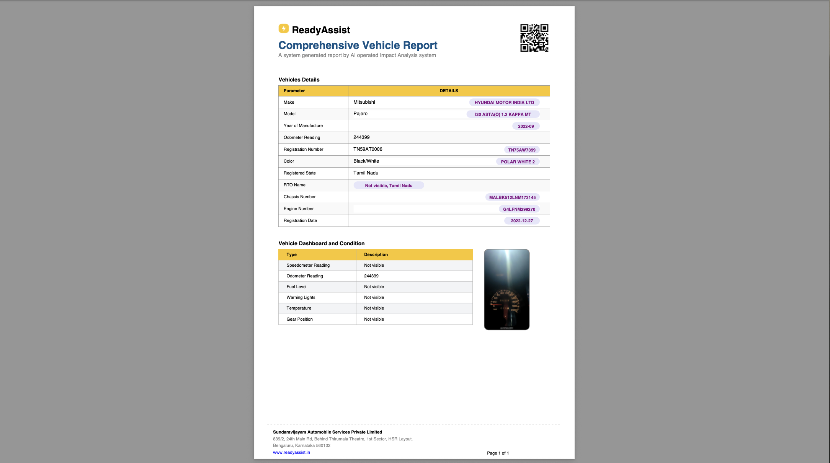Viewport: 830px width, 463px height.
Task: Click the DETAILS column header
Action: [x=449, y=91]
